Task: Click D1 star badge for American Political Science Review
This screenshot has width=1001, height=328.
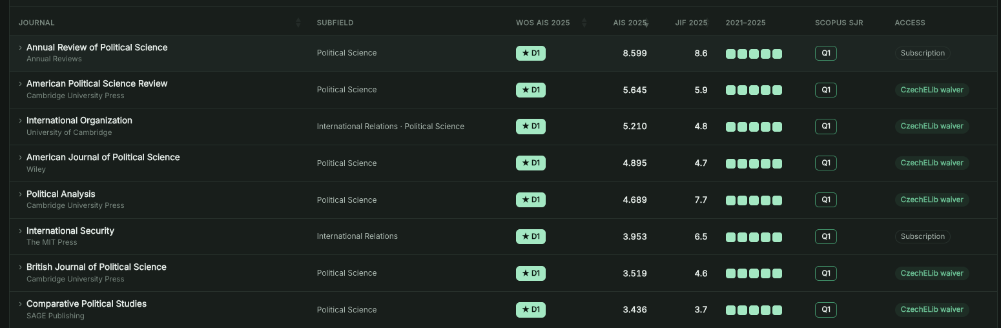Action: tap(531, 90)
